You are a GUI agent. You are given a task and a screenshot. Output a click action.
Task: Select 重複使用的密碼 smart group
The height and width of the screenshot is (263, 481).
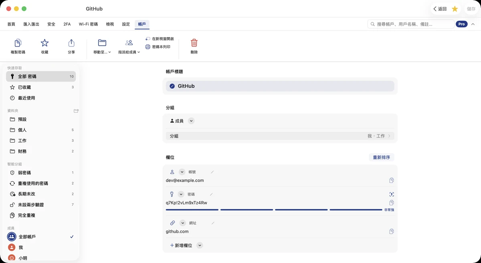(41, 183)
